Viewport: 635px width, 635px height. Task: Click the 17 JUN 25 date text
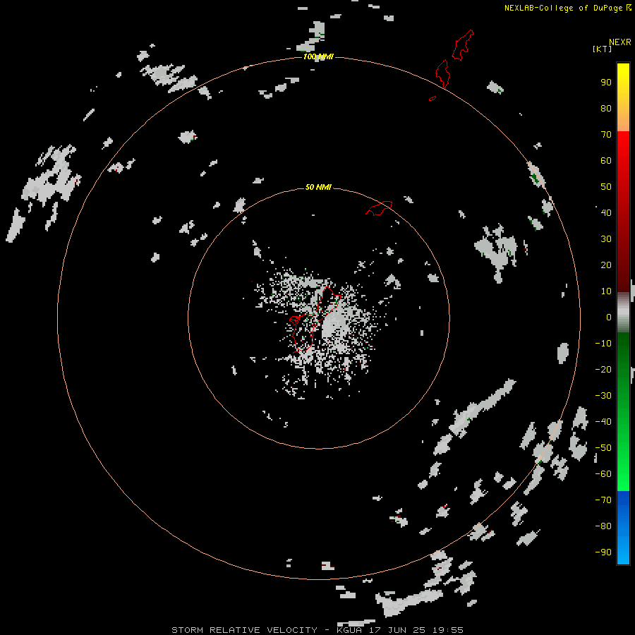click(396, 630)
